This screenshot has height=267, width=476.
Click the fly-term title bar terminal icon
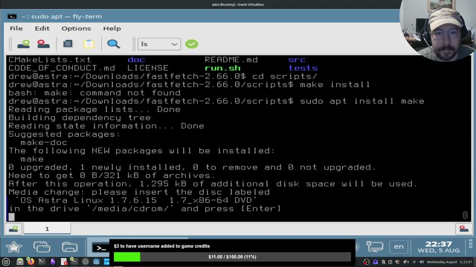tap(12, 16)
